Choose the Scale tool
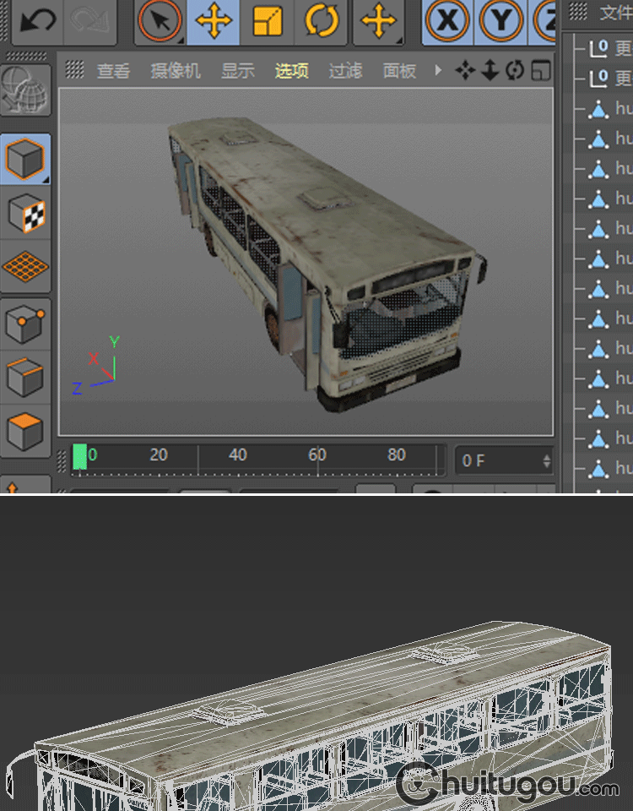Image resolution: width=633 pixels, height=811 pixels. click(267, 20)
